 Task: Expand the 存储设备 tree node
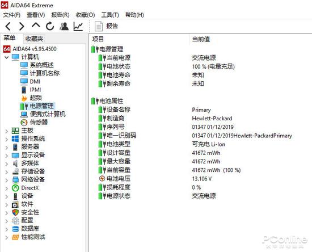point(7,172)
